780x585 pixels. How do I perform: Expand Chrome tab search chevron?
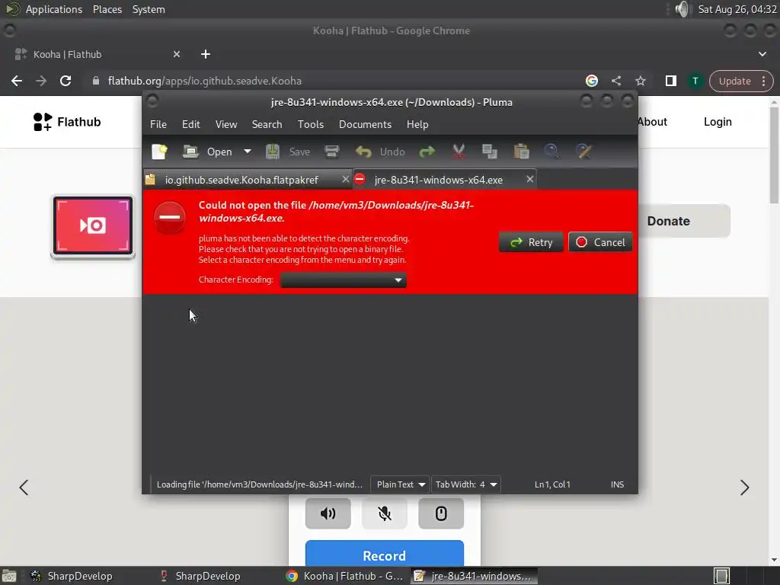[x=762, y=54]
